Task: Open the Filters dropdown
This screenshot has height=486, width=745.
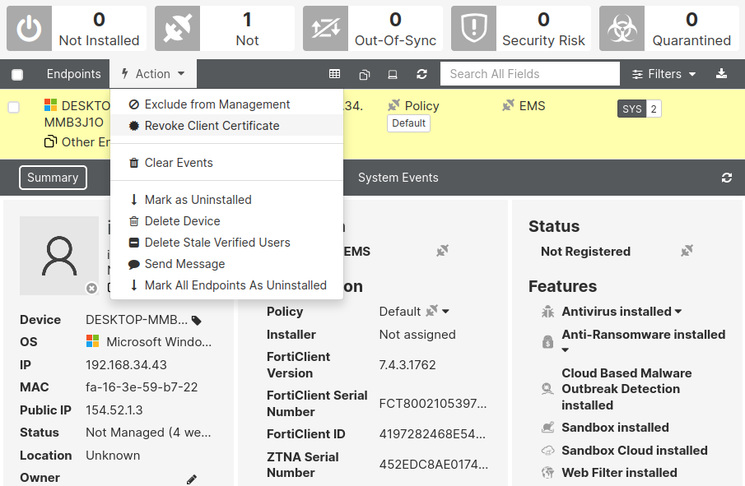Action: [664, 73]
